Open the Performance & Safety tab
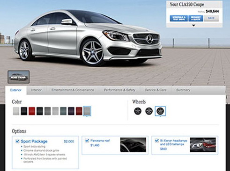 (x=119, y=90)
